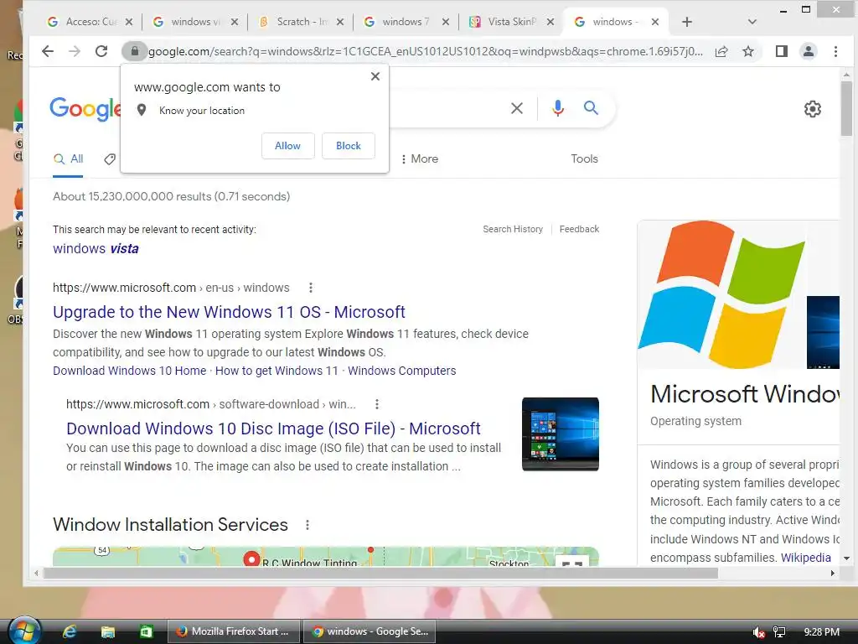Open Google quick settings gear
The height and width of the screenshot is (644, 858).
point(813,109)
